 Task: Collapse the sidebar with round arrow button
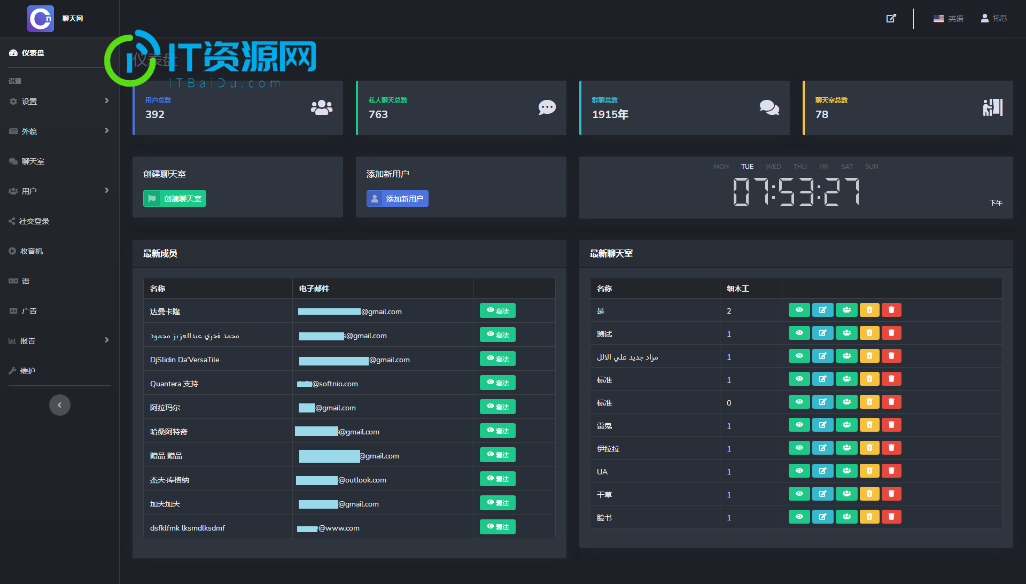tap(60, 405)
